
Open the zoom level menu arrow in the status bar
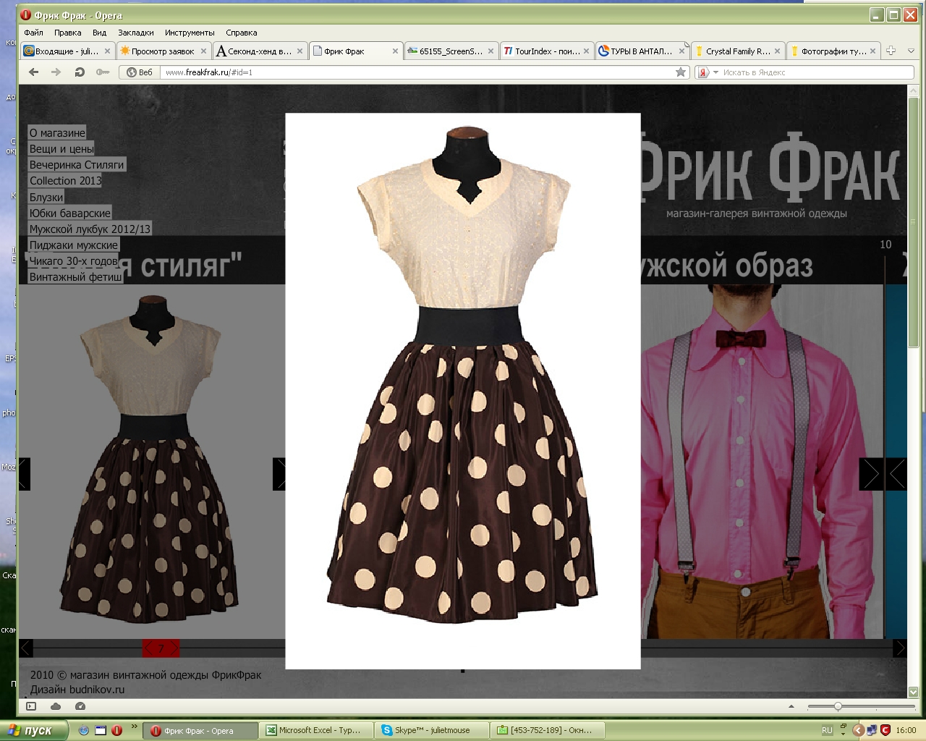[791, 706]
